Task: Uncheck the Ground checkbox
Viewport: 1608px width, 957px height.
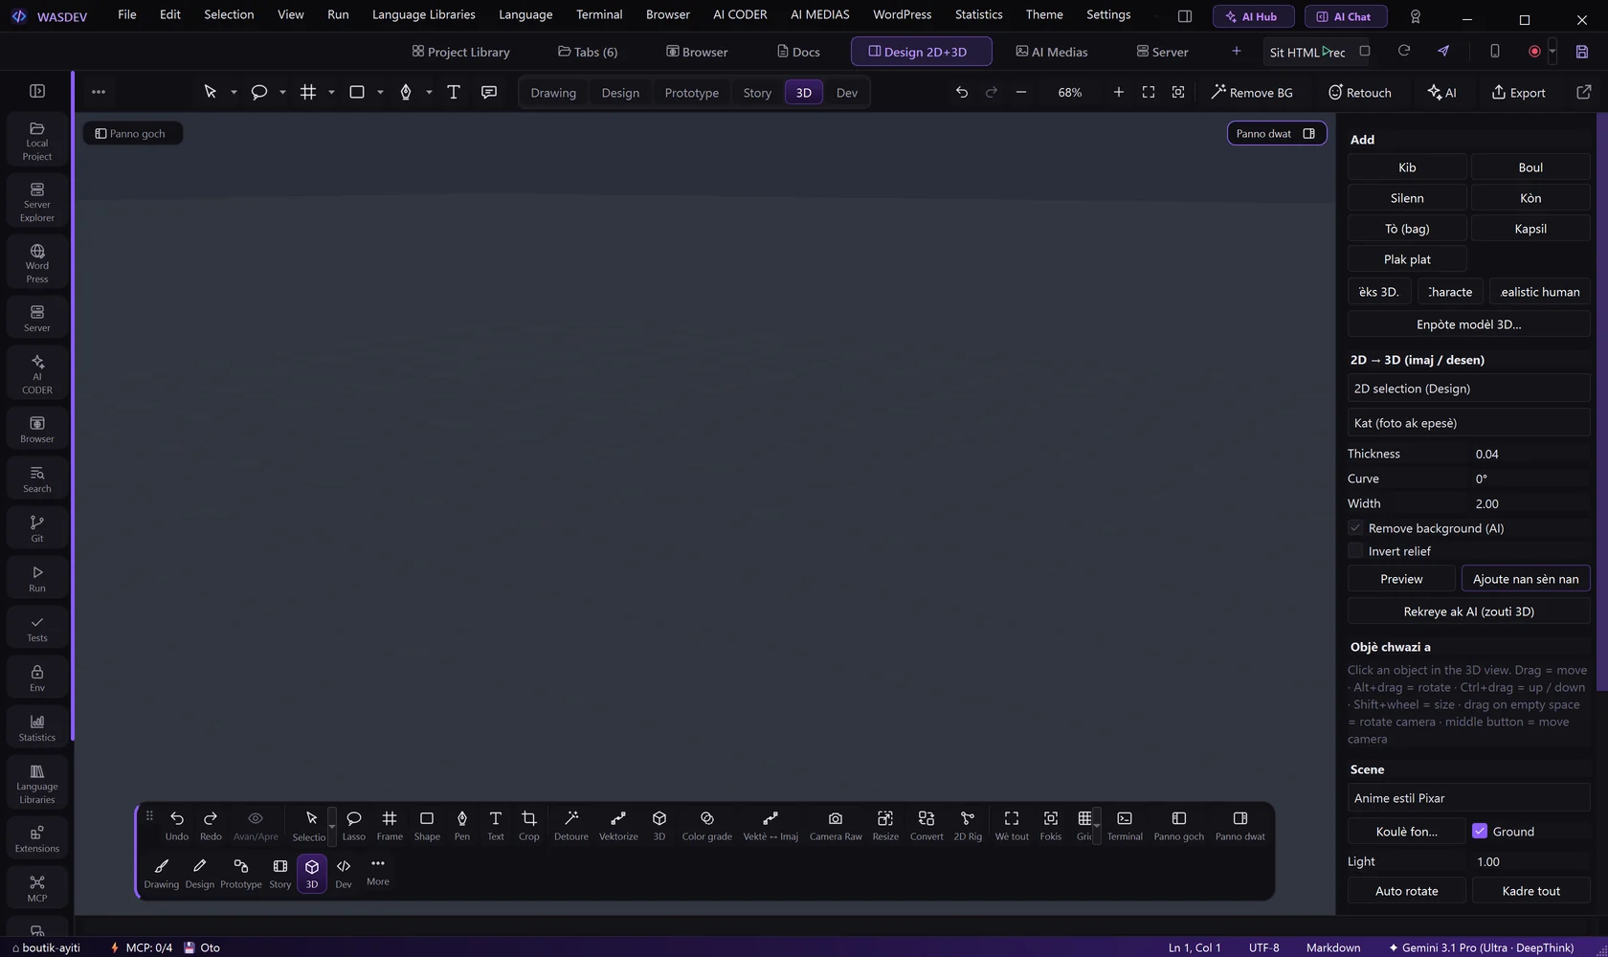Action: coord(1480,831)
